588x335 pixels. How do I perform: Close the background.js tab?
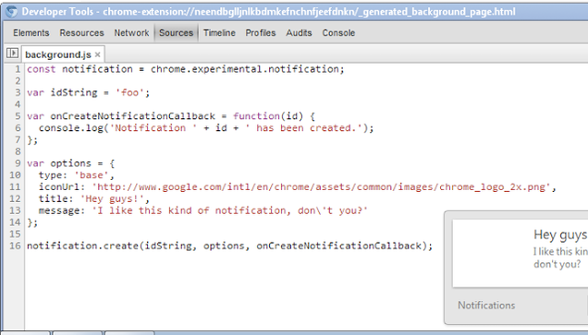pyautogui.click(x=97, y=54)
